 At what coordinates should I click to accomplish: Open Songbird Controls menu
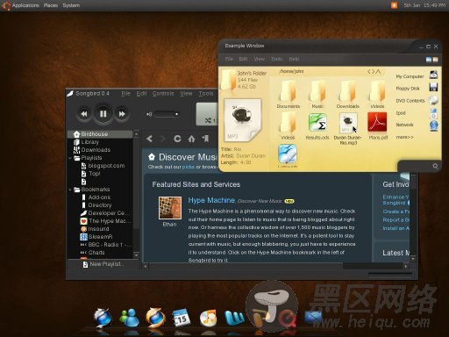point(163,93)
